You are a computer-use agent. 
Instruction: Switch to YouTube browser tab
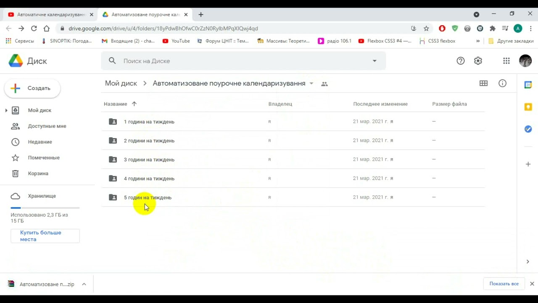tap(50, 14)
